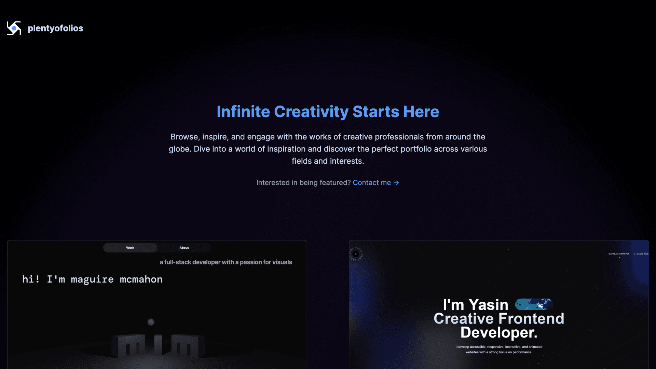
Task: Click the circular Yasin badge icon
Action: (x=356, y=254)
